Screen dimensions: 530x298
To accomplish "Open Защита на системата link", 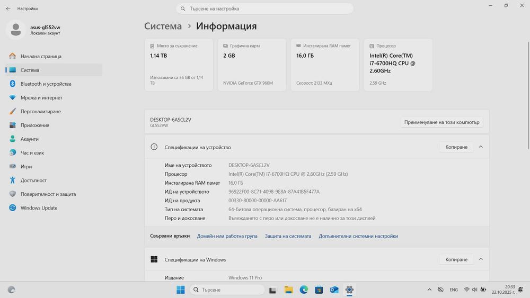I will [288, 236].
